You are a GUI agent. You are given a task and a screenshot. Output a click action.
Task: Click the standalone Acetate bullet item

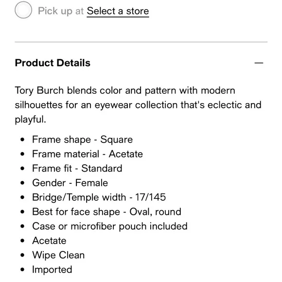49,241
